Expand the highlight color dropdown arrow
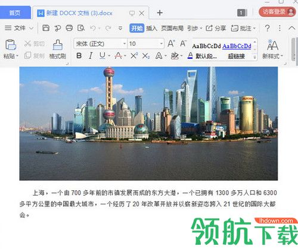This screenshot has height=249, width=298. tap(181, 56)
